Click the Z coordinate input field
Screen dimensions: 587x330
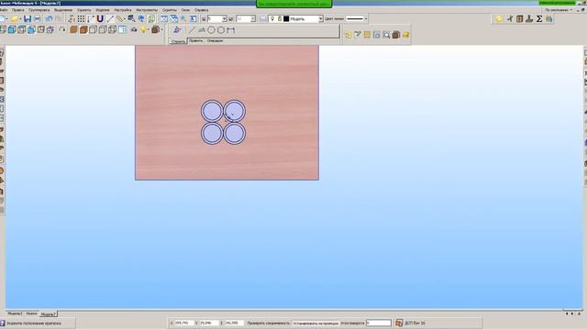click(234, 323)
